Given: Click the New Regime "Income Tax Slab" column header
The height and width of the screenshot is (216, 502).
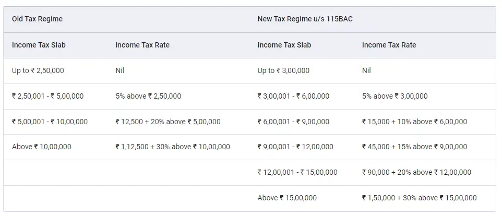Looking at the screenshot, I should point(284,45).
